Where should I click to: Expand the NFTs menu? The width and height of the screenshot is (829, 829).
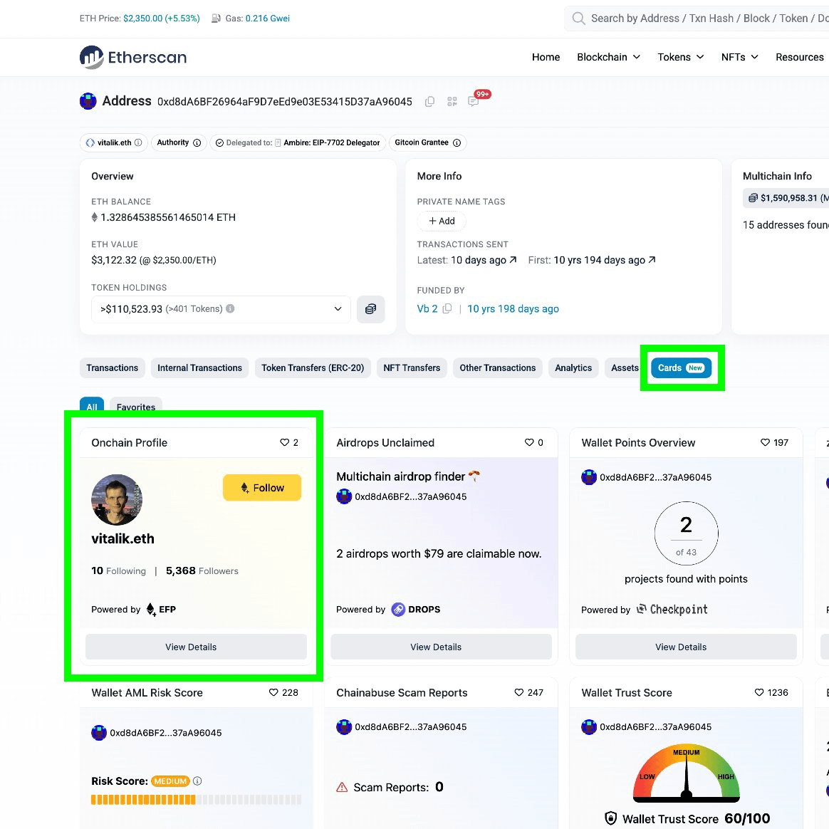[740, 57]
